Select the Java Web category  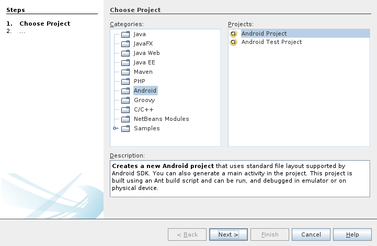146,53
